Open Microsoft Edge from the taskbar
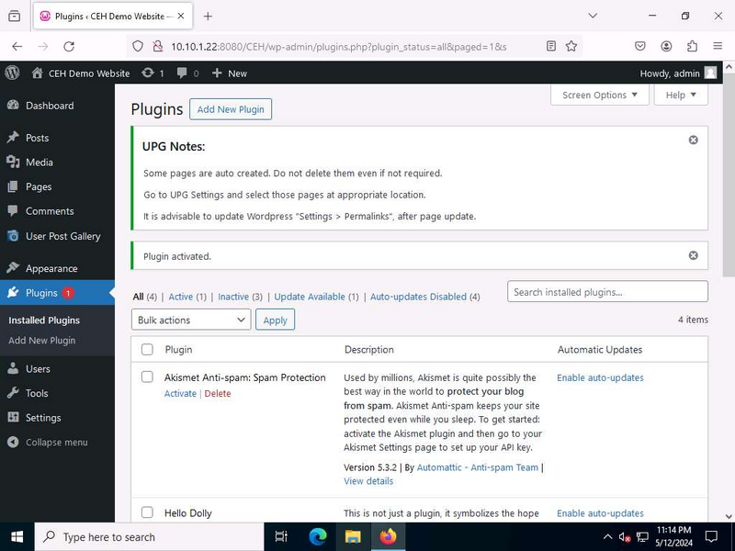This screenshot has height=551, width=735. [x=318, y=536]
